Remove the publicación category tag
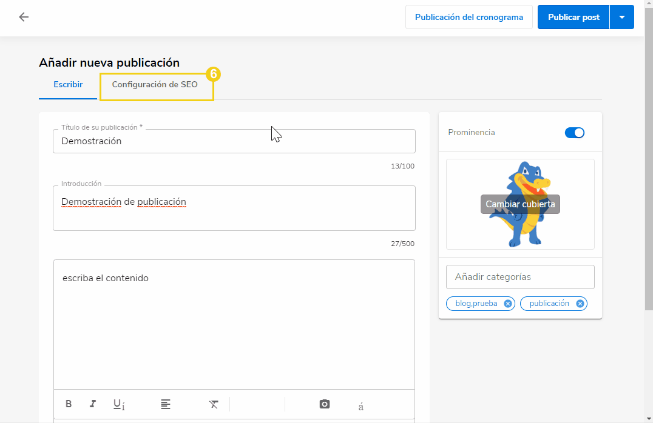 580,304
